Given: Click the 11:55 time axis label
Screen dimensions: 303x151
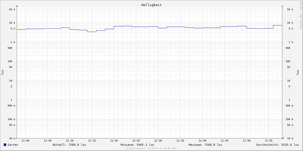Looking at the screenshot, I should tap(269, 141).
